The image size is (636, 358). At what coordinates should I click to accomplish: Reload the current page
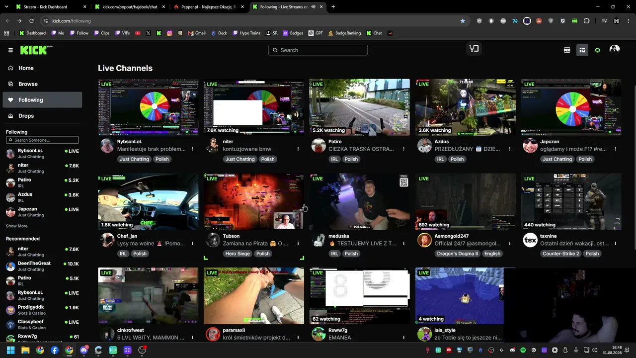31,21
